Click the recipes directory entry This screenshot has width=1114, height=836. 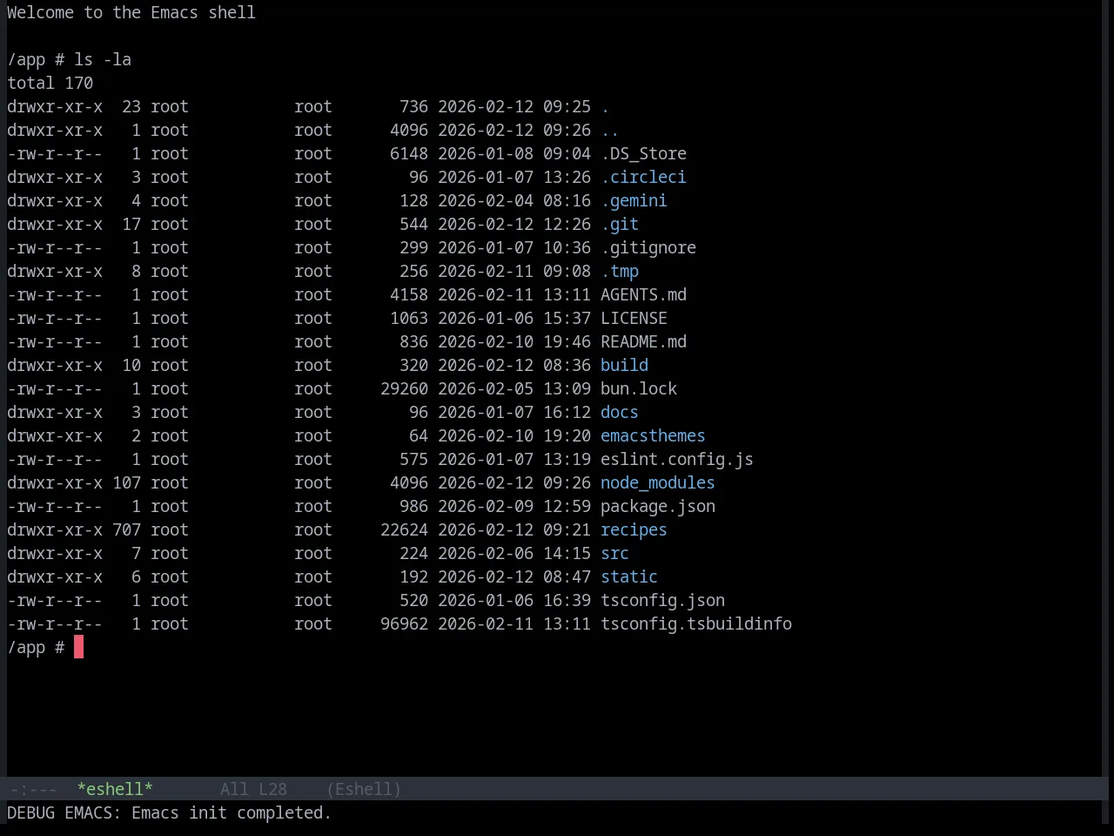(x=634, y=529)
